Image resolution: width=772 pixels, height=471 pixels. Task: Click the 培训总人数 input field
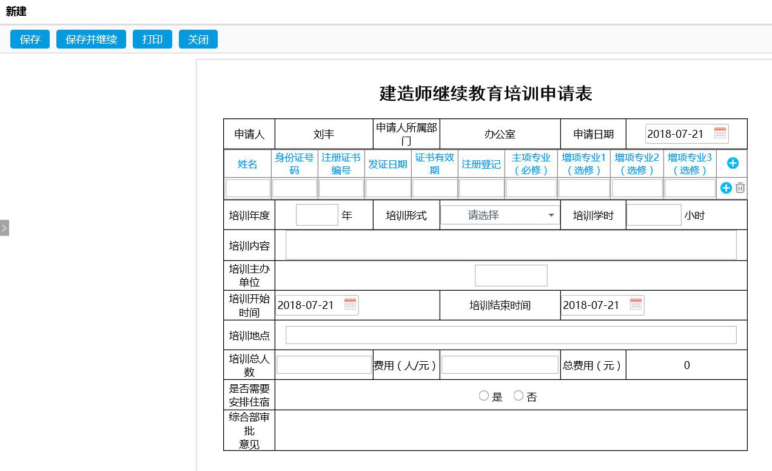tap(324, 365)
